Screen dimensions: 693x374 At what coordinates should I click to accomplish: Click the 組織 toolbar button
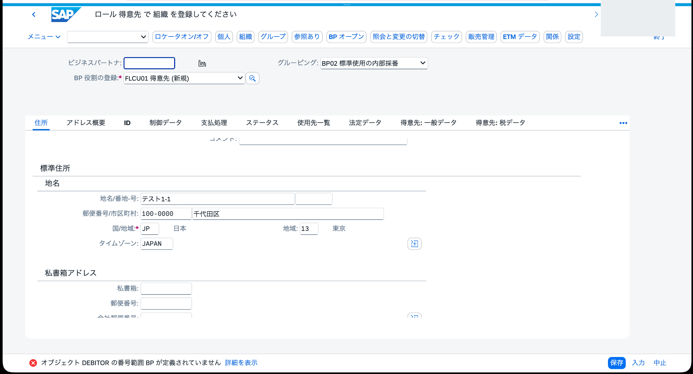coord(245,37)
